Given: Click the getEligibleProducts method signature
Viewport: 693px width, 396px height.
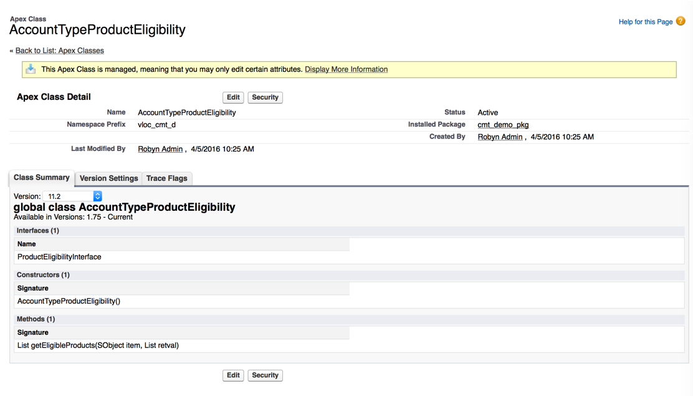Looking at the screenshot, I should [x=98, y=345].
